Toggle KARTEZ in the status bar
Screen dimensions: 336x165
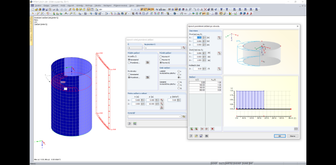coord(229,163)
